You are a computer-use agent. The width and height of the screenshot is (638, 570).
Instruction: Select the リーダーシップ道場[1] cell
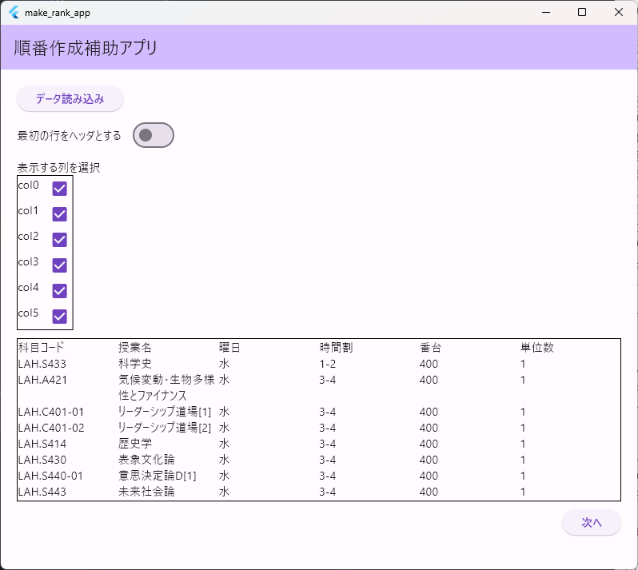click(165, 412)
